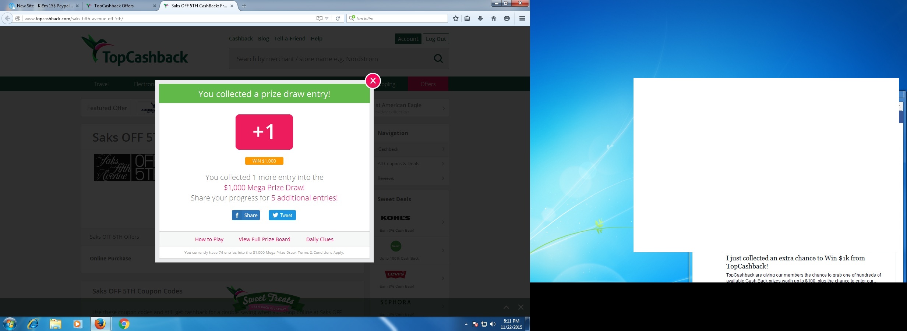Screen dimensions: 907x331
Task: Open the Help menu link
Action: [x=317, y=39]
